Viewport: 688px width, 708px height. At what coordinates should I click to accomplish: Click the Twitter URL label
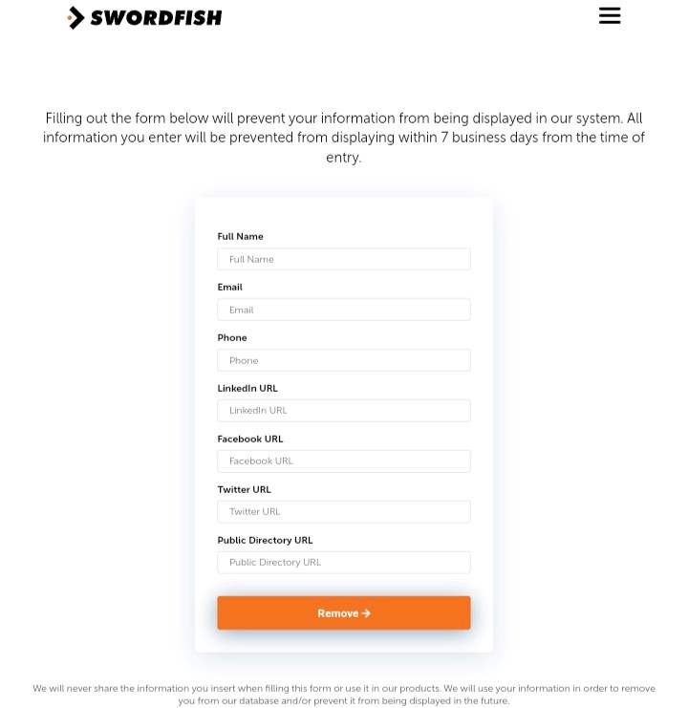coord(245,489)
